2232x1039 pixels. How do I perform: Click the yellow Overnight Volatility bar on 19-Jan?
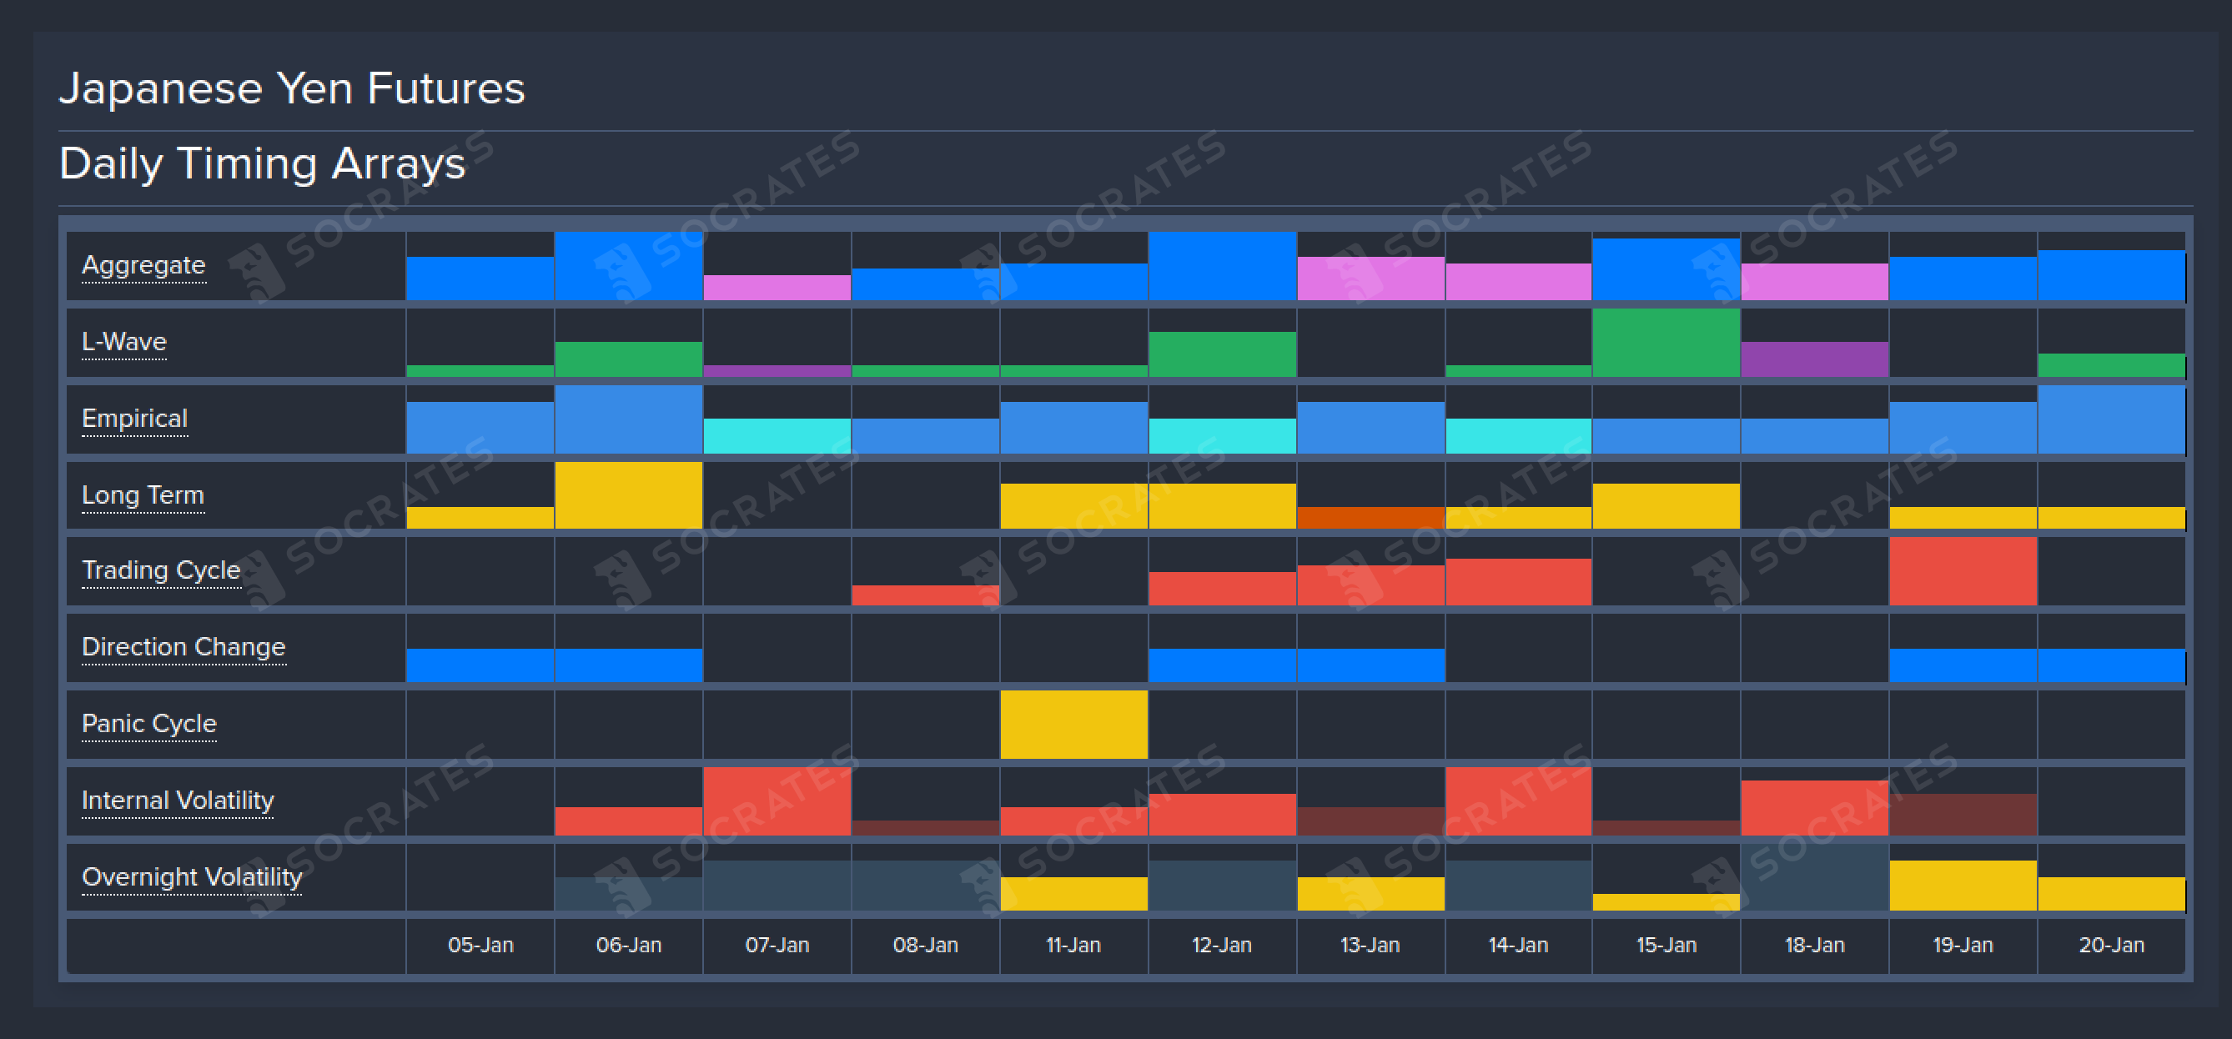tap(1963, 886)
